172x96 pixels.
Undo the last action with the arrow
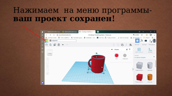point(63,45)
